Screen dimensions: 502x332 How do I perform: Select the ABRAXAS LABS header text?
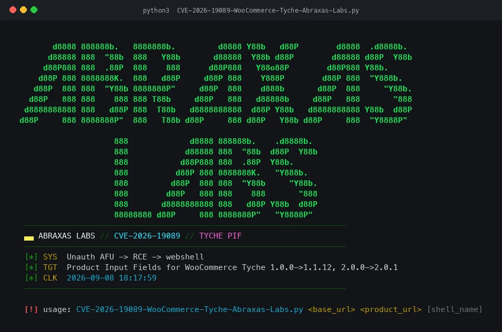(67, 236)
